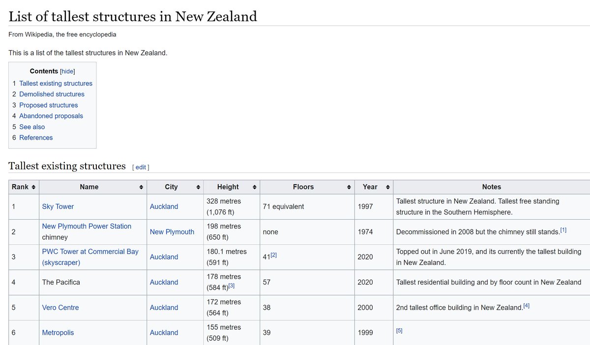Select the 155 metres height cell

pyautogui.click(x=232, y=333)
